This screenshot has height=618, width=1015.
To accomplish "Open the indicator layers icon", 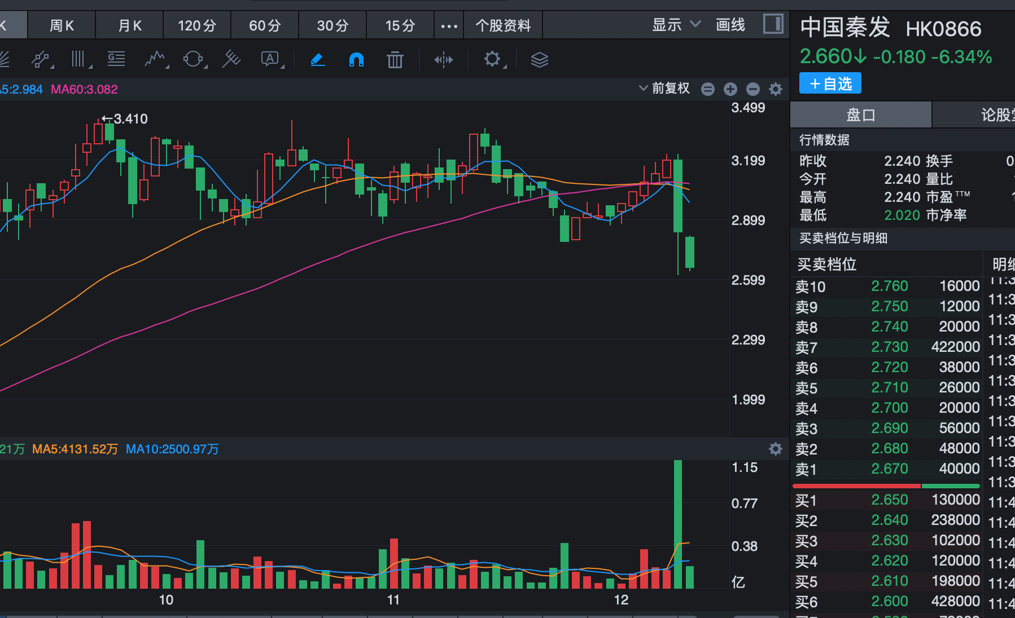I will point(540,59).
